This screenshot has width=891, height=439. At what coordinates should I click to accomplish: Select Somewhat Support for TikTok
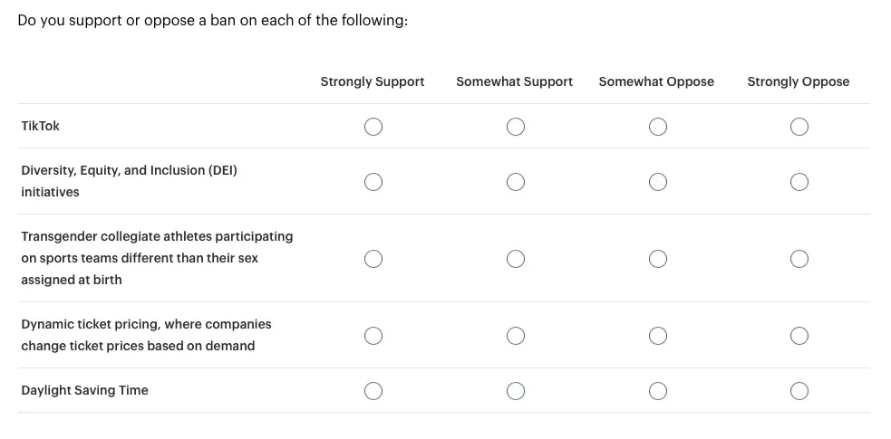click(516, 127)
